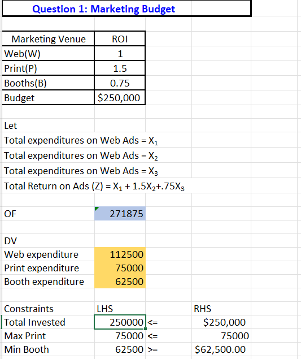Select the '>=' cell in Min Booth row
This screenshot has height=359, width=301.
pyautogui.click(x=168, y=349)
